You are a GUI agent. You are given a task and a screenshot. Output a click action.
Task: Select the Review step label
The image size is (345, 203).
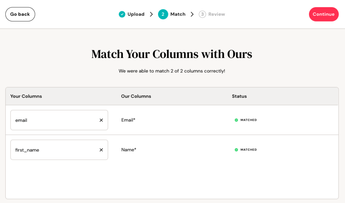tap(216, 14)
